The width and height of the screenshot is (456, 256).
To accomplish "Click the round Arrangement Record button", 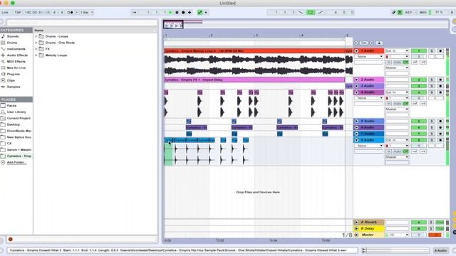I will pyautogui.click(x=183, y=13).
